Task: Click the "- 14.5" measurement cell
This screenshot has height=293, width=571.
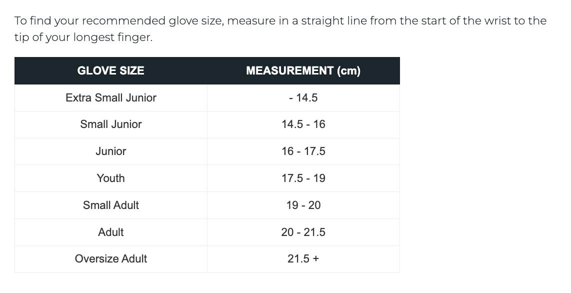Action: pyautogui.click(x=303, y=98)
